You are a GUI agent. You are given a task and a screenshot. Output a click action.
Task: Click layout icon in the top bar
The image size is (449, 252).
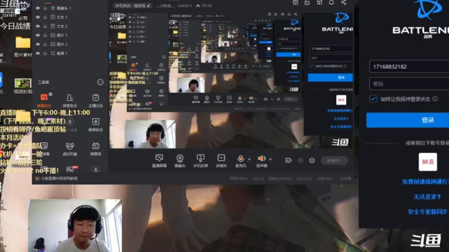pyautogui.click(x=319, y=3)
